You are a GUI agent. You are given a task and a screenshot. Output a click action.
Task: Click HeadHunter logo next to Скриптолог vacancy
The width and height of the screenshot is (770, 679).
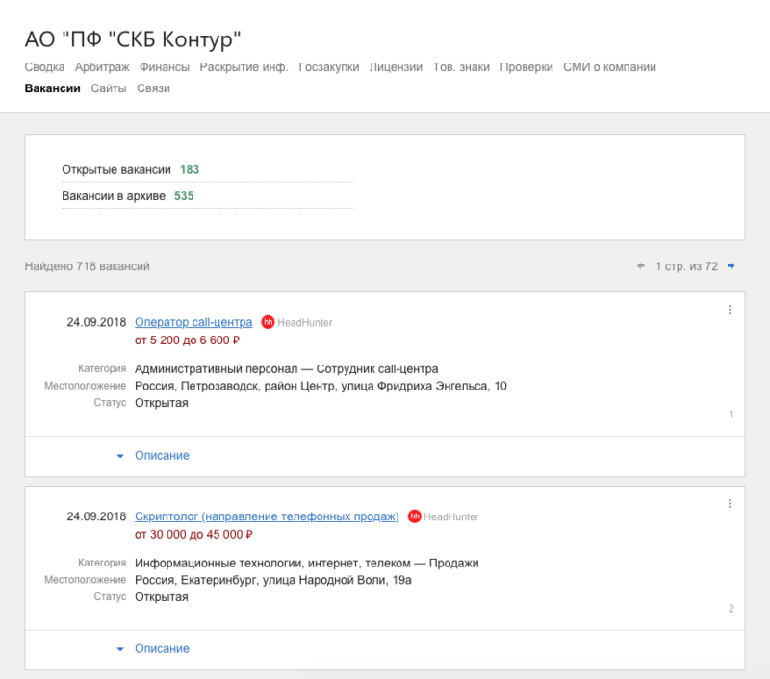point(415,516)
